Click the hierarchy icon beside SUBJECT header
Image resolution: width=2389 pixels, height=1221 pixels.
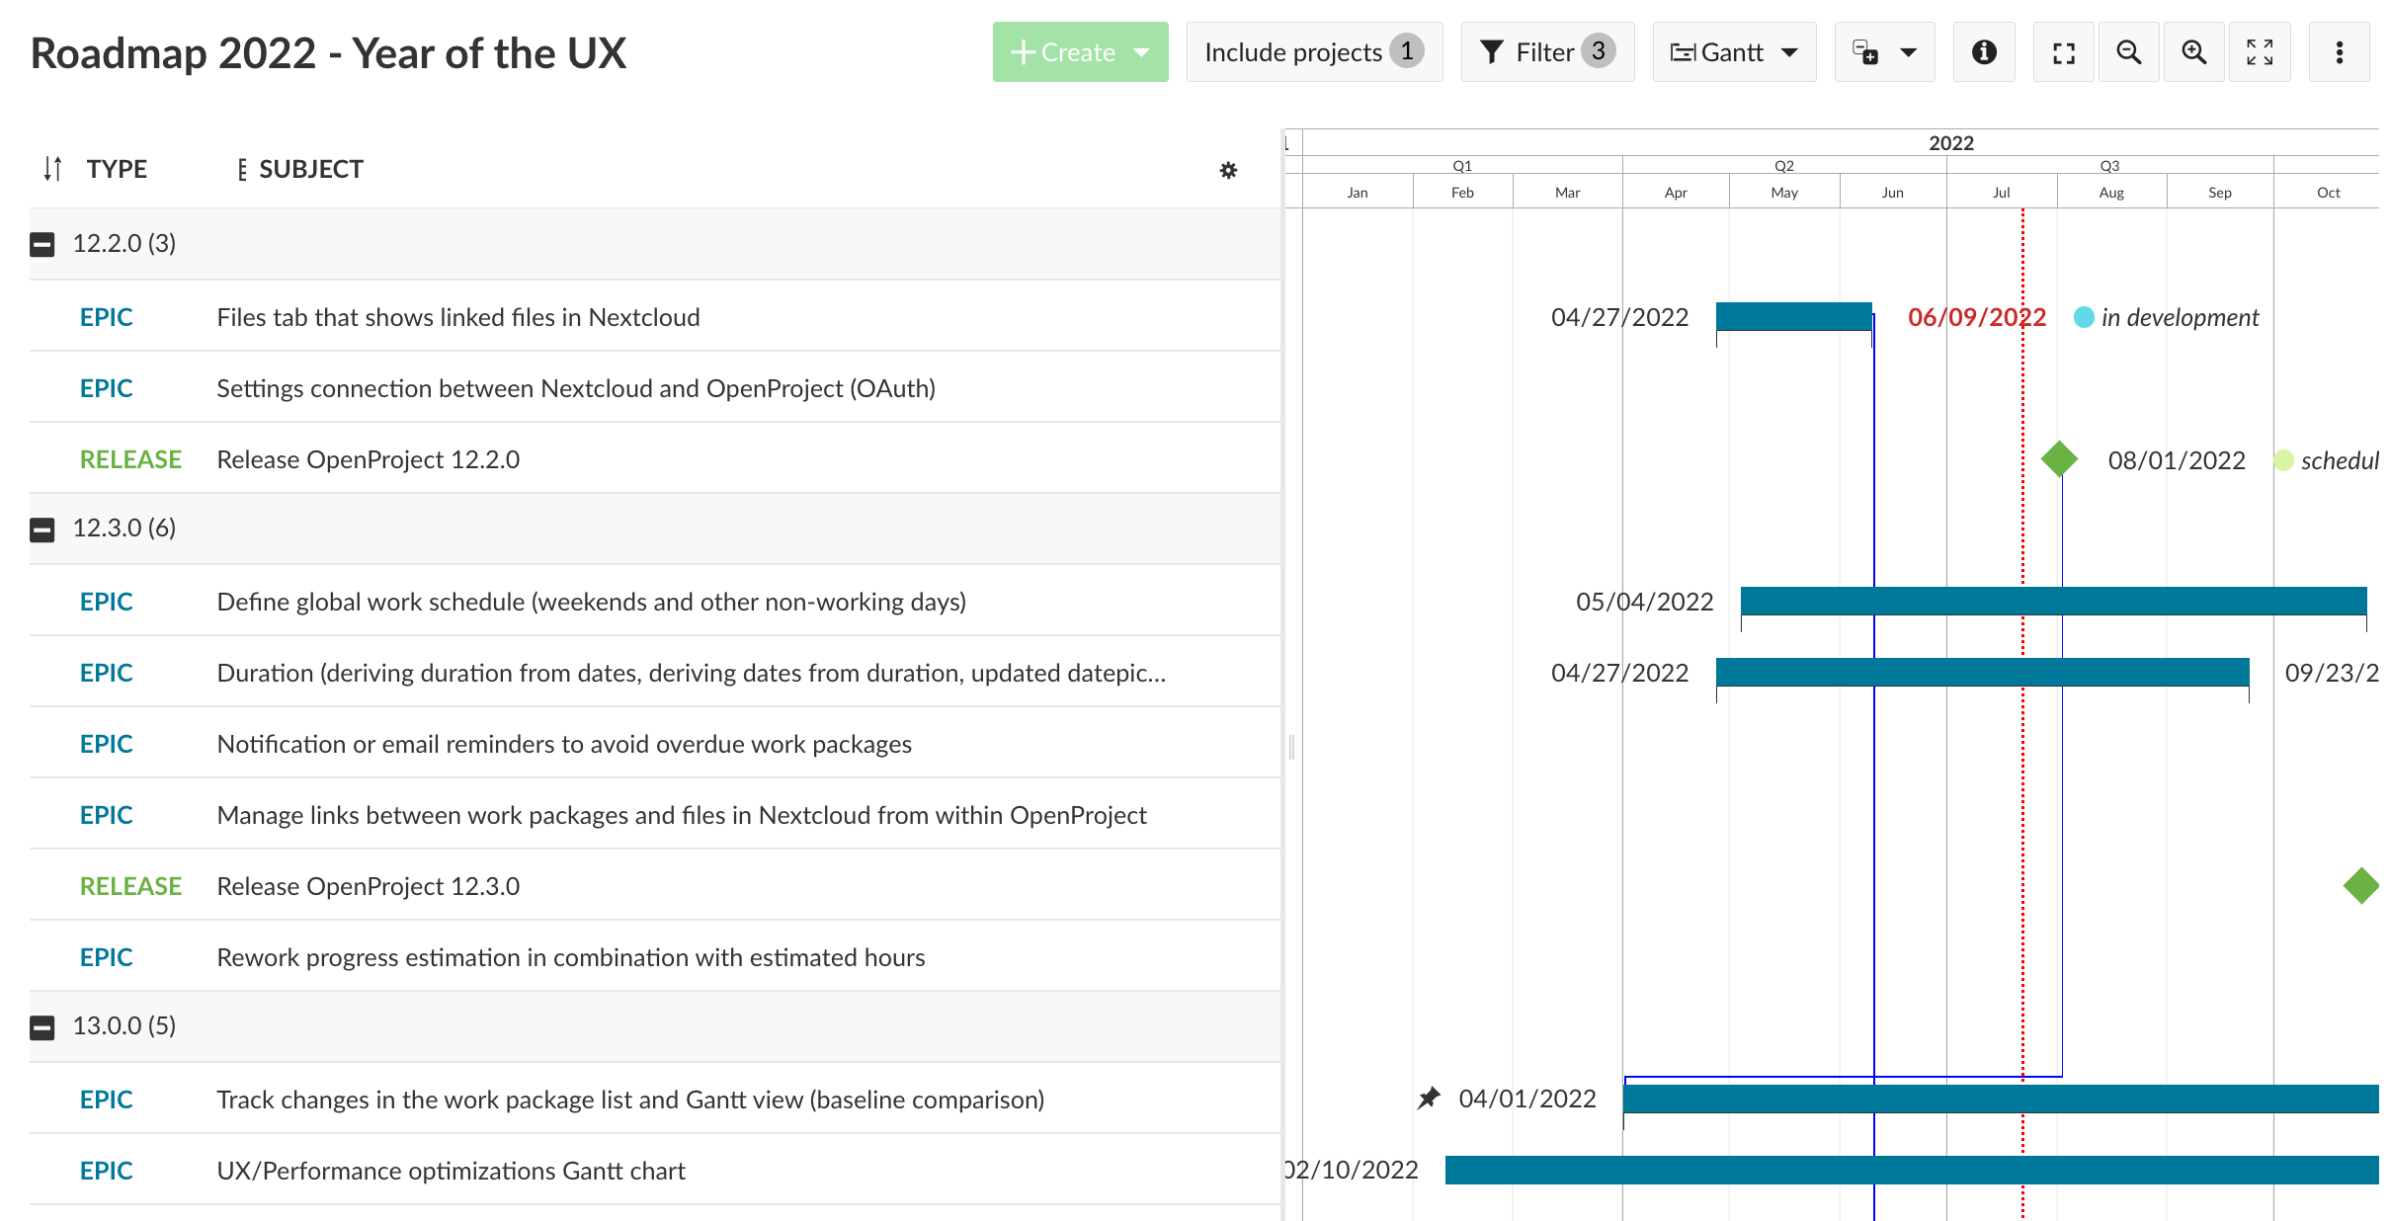243,169
